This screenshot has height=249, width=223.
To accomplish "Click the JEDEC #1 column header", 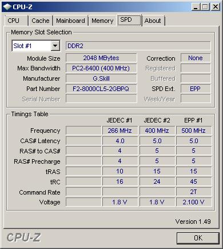I will tap(120, 120).
